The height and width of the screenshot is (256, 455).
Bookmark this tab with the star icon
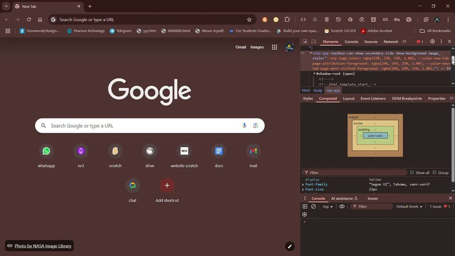click(249, 20)
